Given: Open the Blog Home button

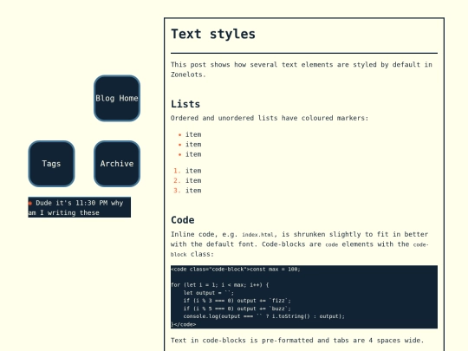Looking at the screenshot, I should pyautogui.click(x=117, y=98).
